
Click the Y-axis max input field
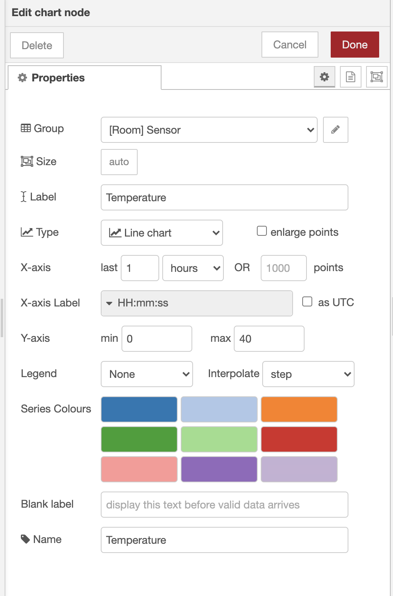coord(269,339)
